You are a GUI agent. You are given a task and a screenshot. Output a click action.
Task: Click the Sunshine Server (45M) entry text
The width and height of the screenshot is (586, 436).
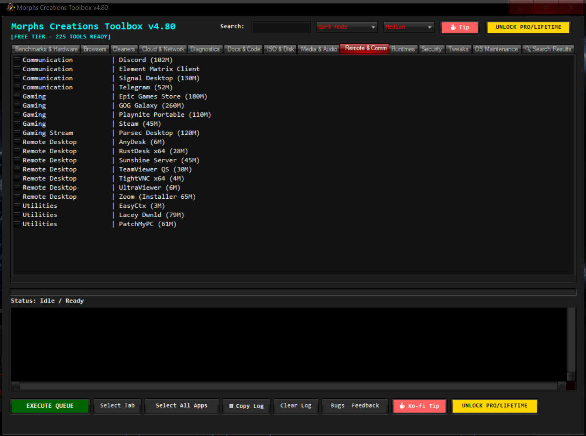[159, 160]
